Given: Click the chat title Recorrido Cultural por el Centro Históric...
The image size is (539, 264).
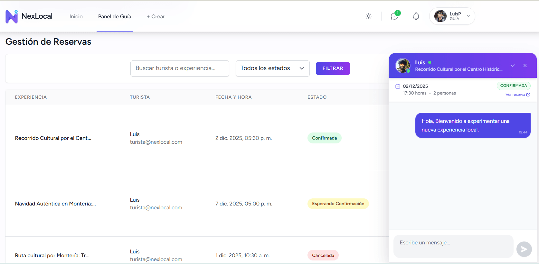Looking at the screenshot, I should click(459, 69).
